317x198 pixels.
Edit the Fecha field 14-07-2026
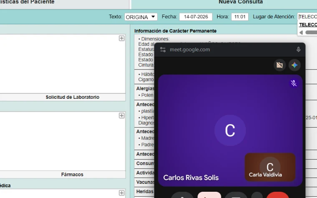(x=196, y=17)
